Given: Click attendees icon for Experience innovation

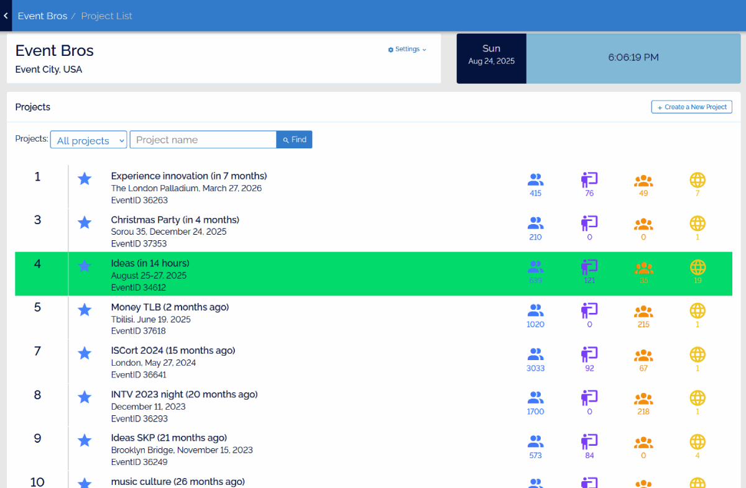Looking at the screenshot, I should coord(535,181).
